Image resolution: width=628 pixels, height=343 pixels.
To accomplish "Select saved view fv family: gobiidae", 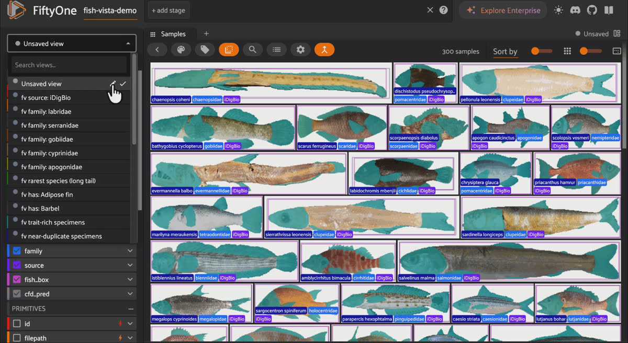I will [69, 139].
